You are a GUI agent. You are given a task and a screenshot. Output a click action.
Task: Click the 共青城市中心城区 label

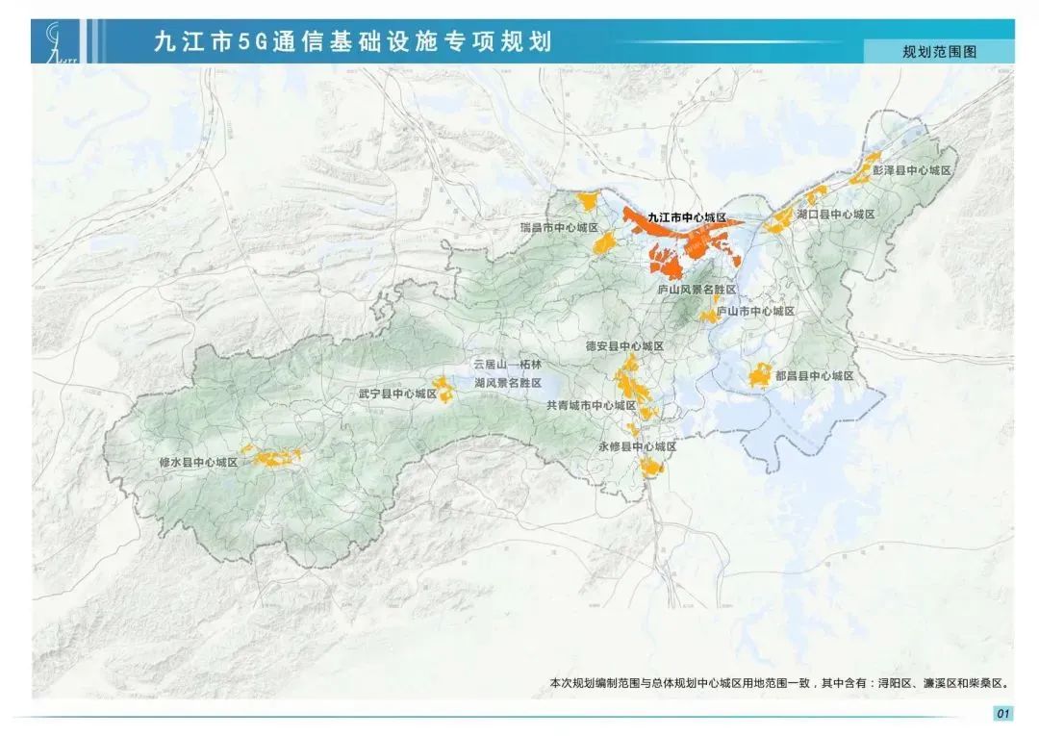tap(591, 405)
